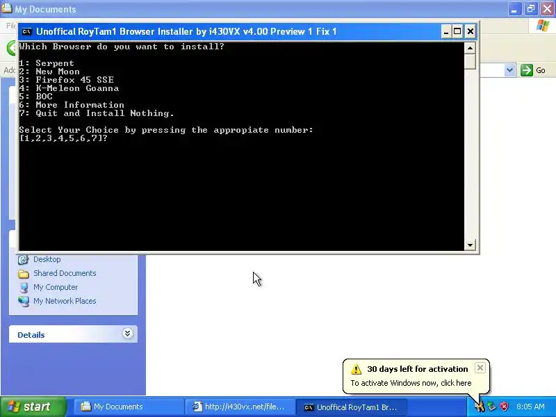
Task: Click console scrollbar down arrow
Action: pos(470,245)
